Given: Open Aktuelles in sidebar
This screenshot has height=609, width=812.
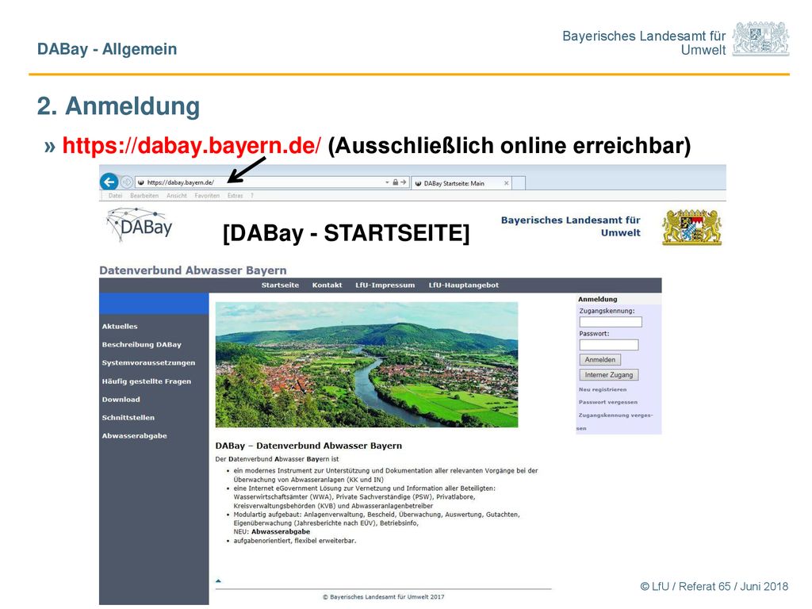Looking at the screenshot, I should (120, 326).
